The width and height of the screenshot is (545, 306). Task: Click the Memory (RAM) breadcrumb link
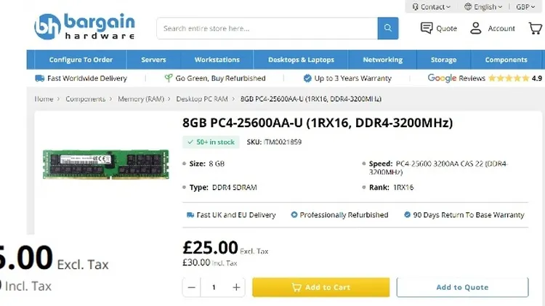(141, 99)
